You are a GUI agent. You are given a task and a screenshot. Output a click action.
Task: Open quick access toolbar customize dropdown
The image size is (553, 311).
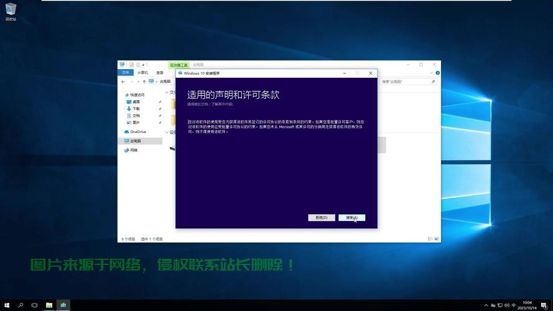(143, 65)
